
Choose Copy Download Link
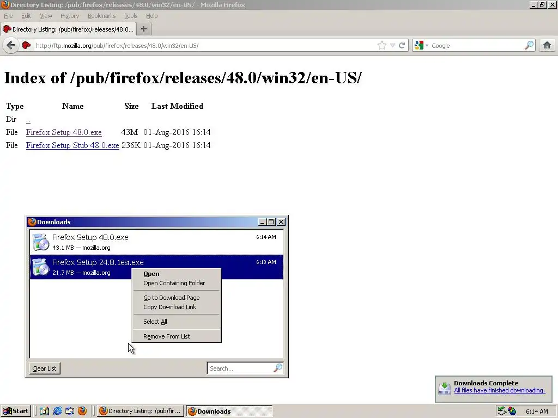click(x=177, y=307)
